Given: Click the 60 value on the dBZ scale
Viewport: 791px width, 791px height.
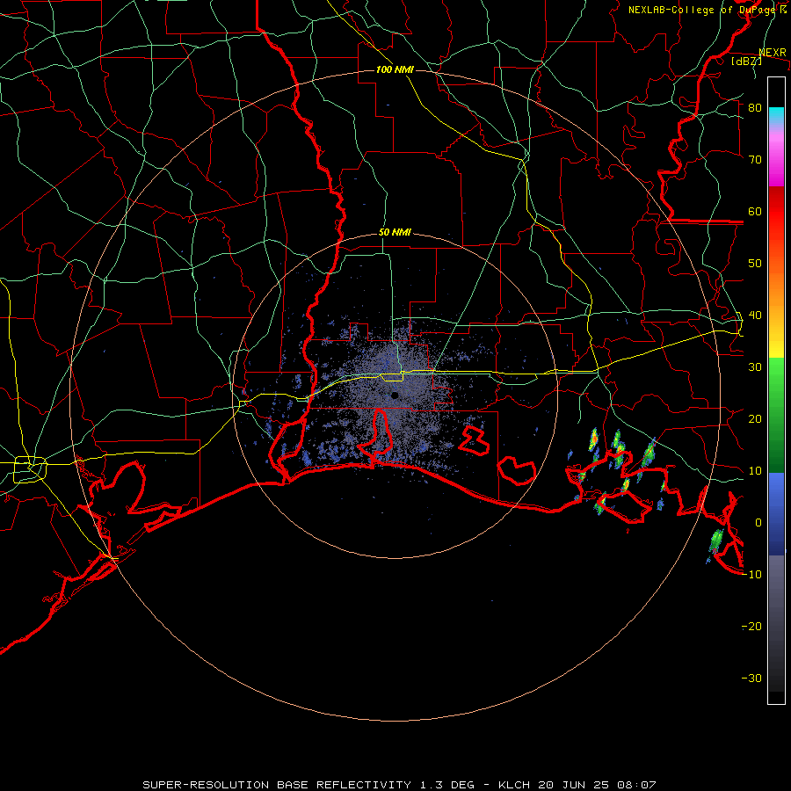Looking at the screenshot, I should click(x=755, y=211).
